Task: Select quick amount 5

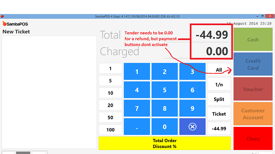Action: [110, 81]
